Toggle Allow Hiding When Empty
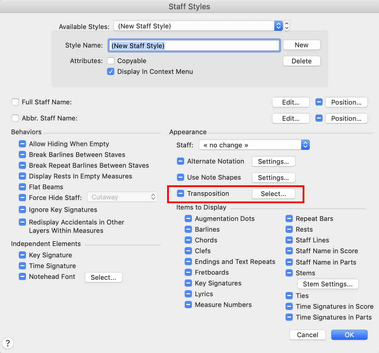 (x=22, y=144)
